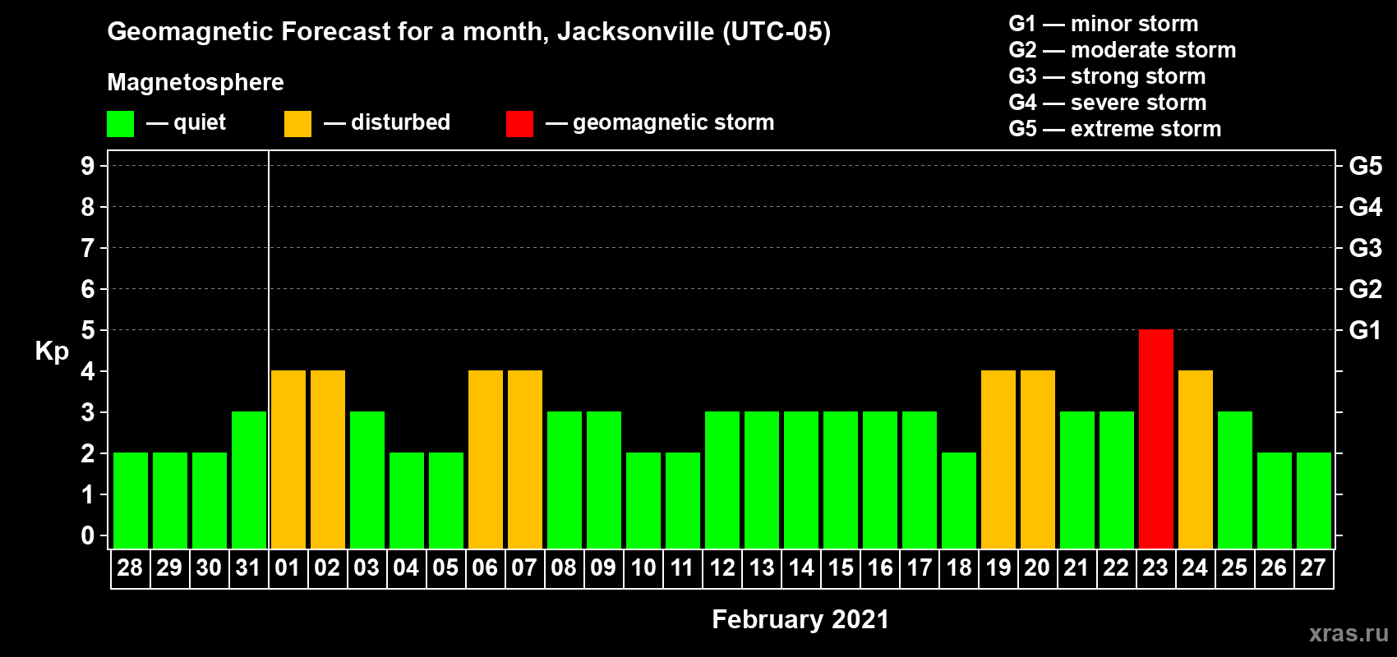Click date label 25 on the axis
This screenshot has width=1397, height=657.
tap(1234, 568)
